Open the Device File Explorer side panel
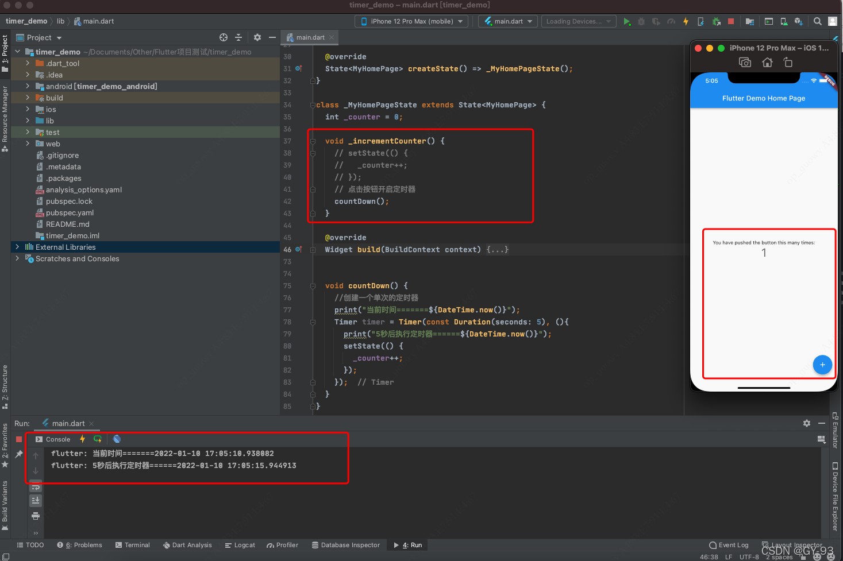The height and width of the screenshot is (561, 843). 836,497
